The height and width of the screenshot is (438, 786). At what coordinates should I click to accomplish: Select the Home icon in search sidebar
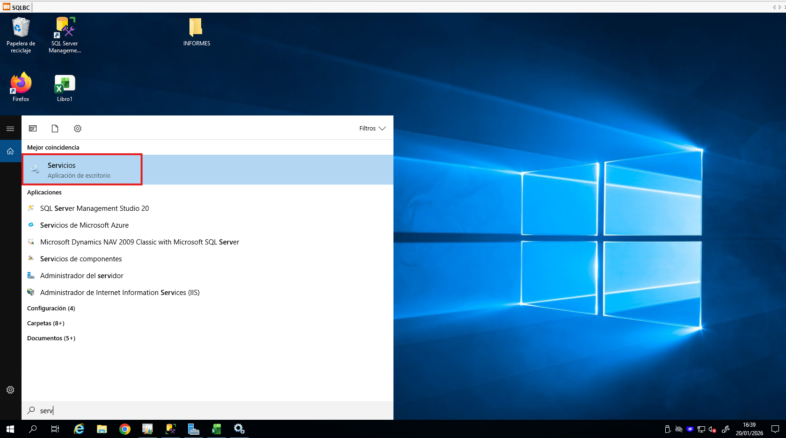pyautogui.click(x=10, y=151)
